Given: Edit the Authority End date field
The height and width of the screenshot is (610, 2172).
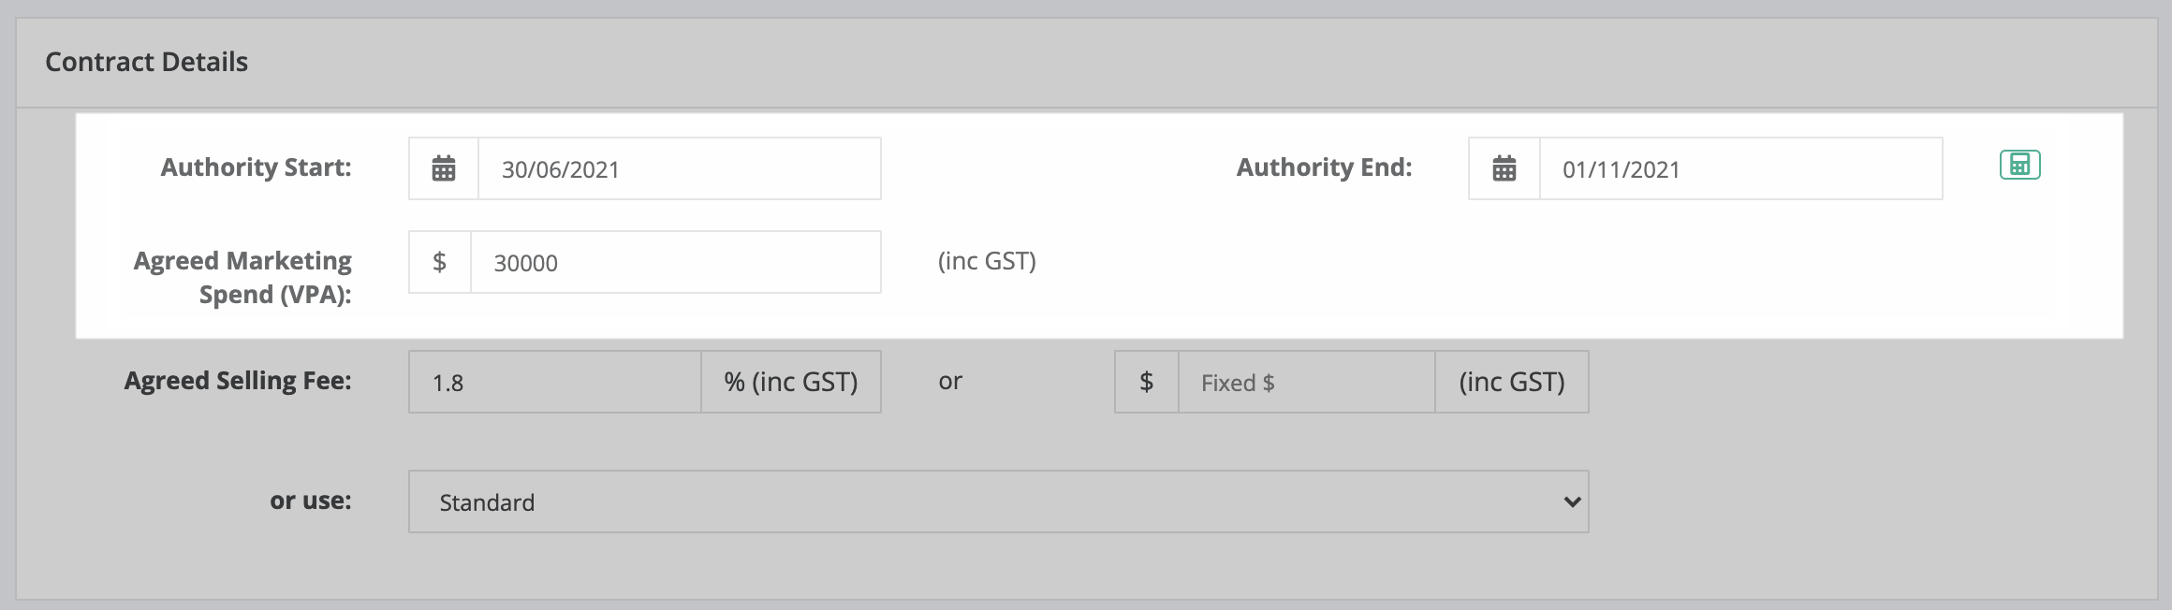Looking at the screenshot, I should click(x=1741, y=168).
